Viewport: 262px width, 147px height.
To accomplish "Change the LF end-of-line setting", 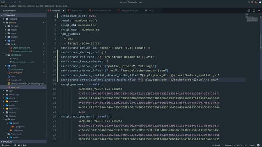I will tap(246, 145).
